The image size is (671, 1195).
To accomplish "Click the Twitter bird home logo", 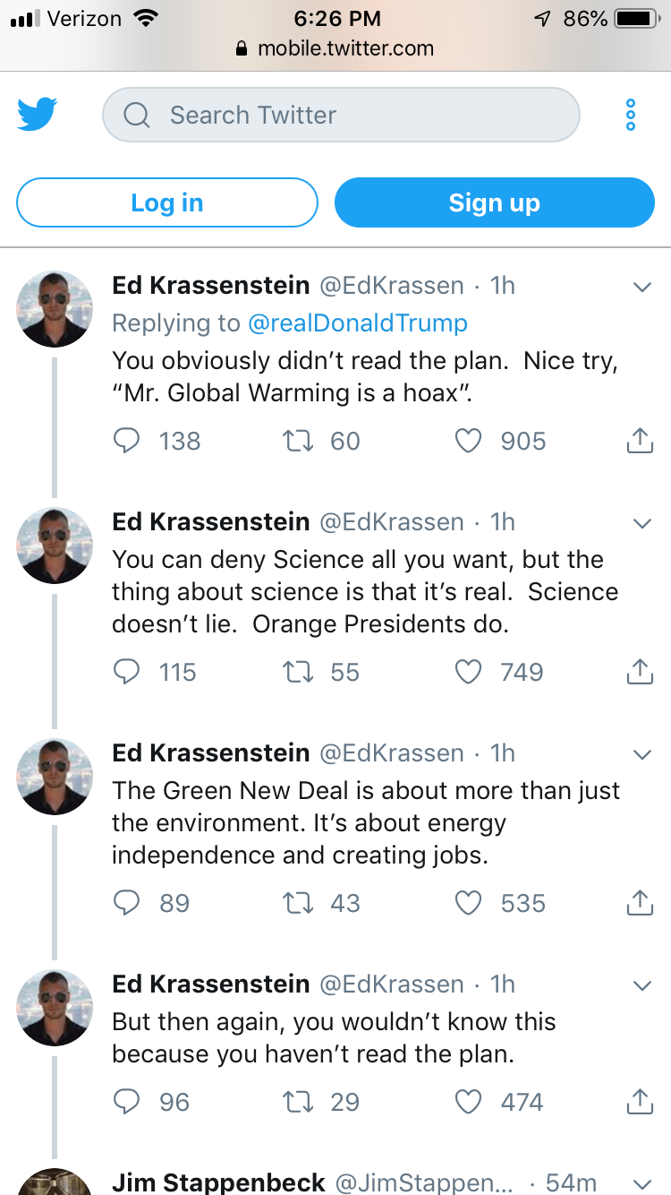I will pos(37,115).
